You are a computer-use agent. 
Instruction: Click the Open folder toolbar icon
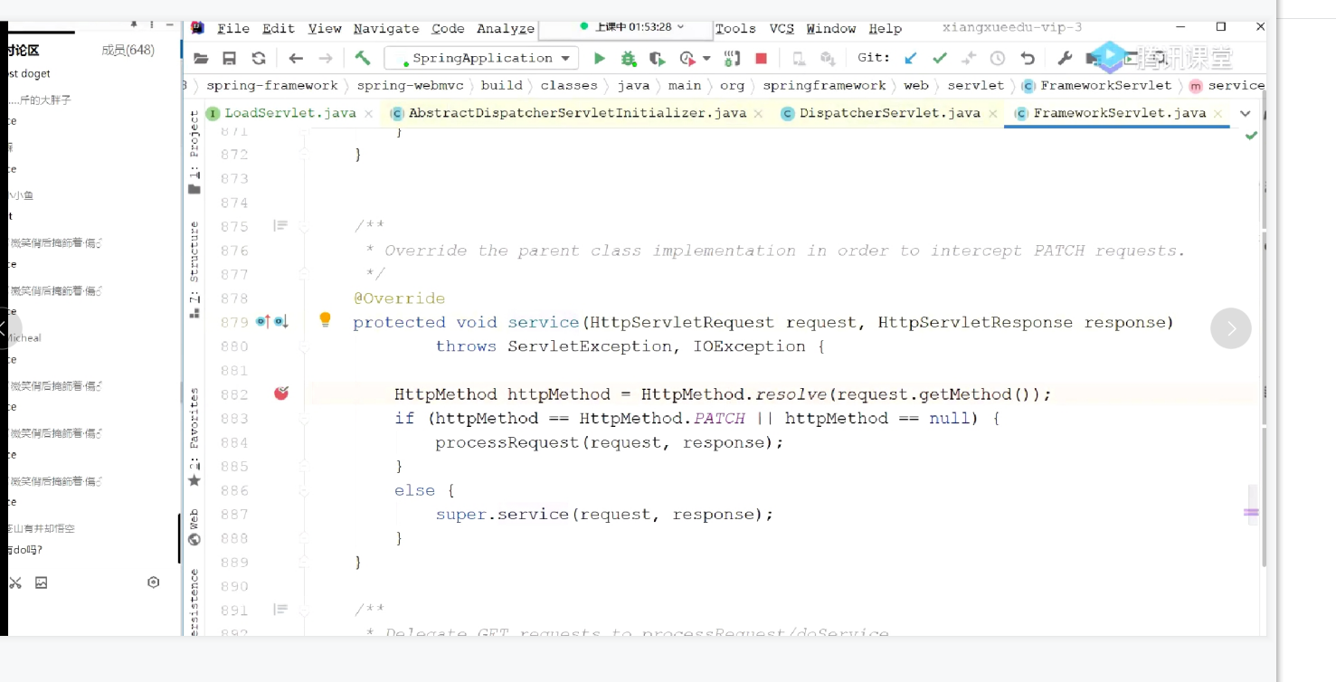point(201,59)
